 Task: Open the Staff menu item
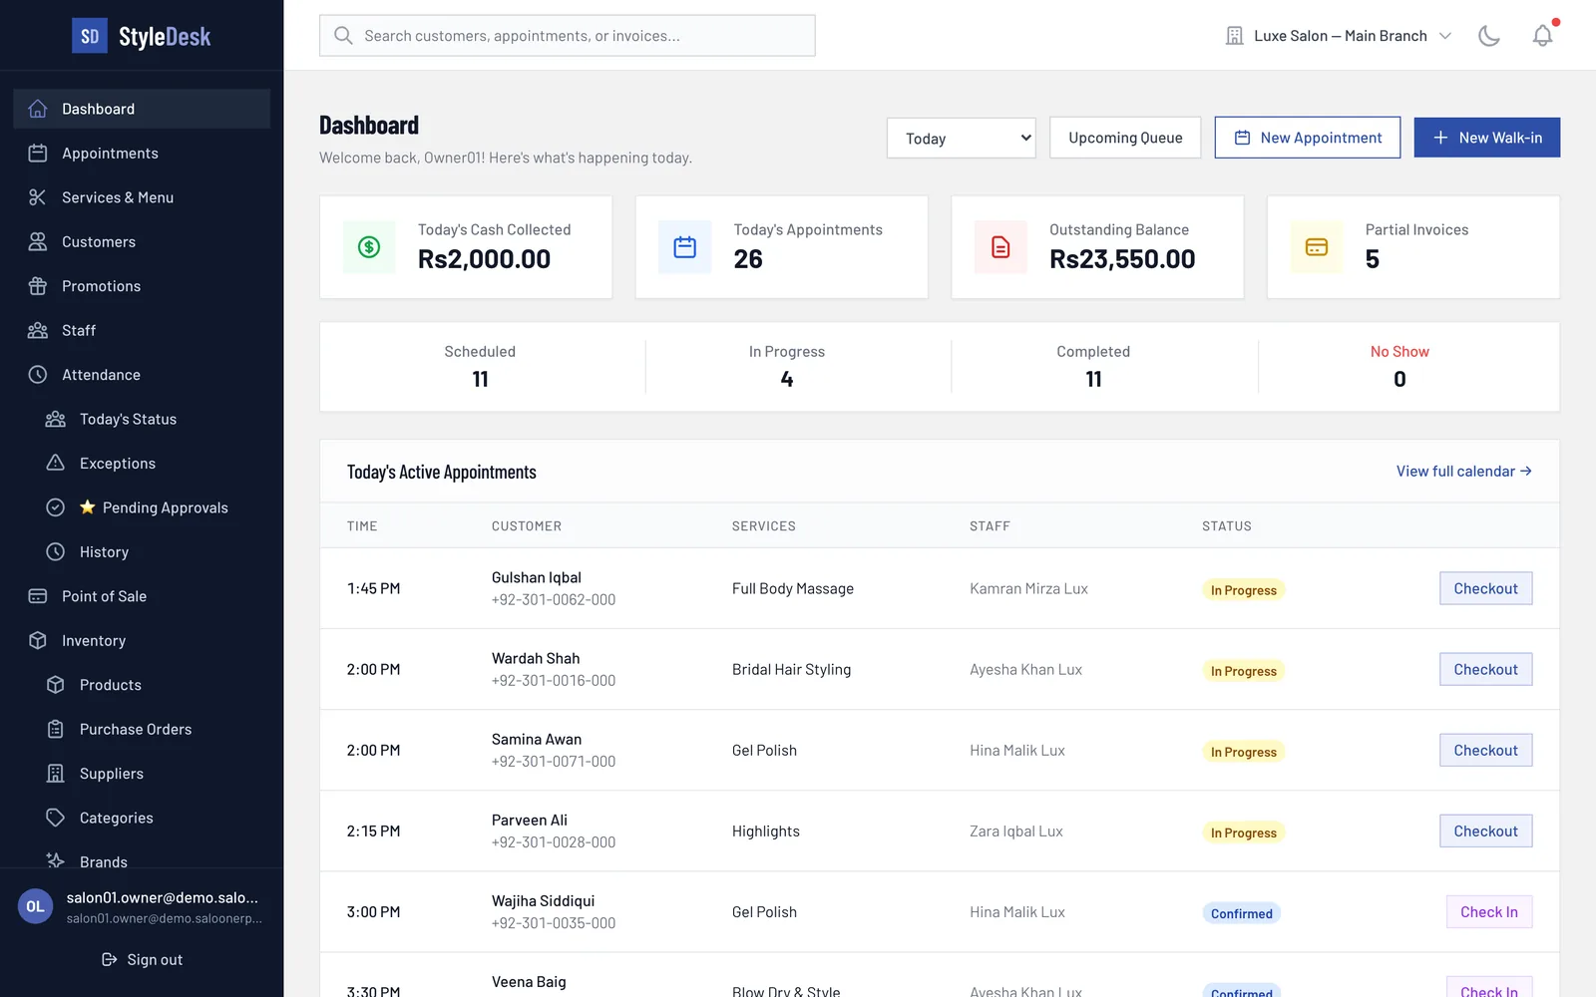(x=142, y=331)
